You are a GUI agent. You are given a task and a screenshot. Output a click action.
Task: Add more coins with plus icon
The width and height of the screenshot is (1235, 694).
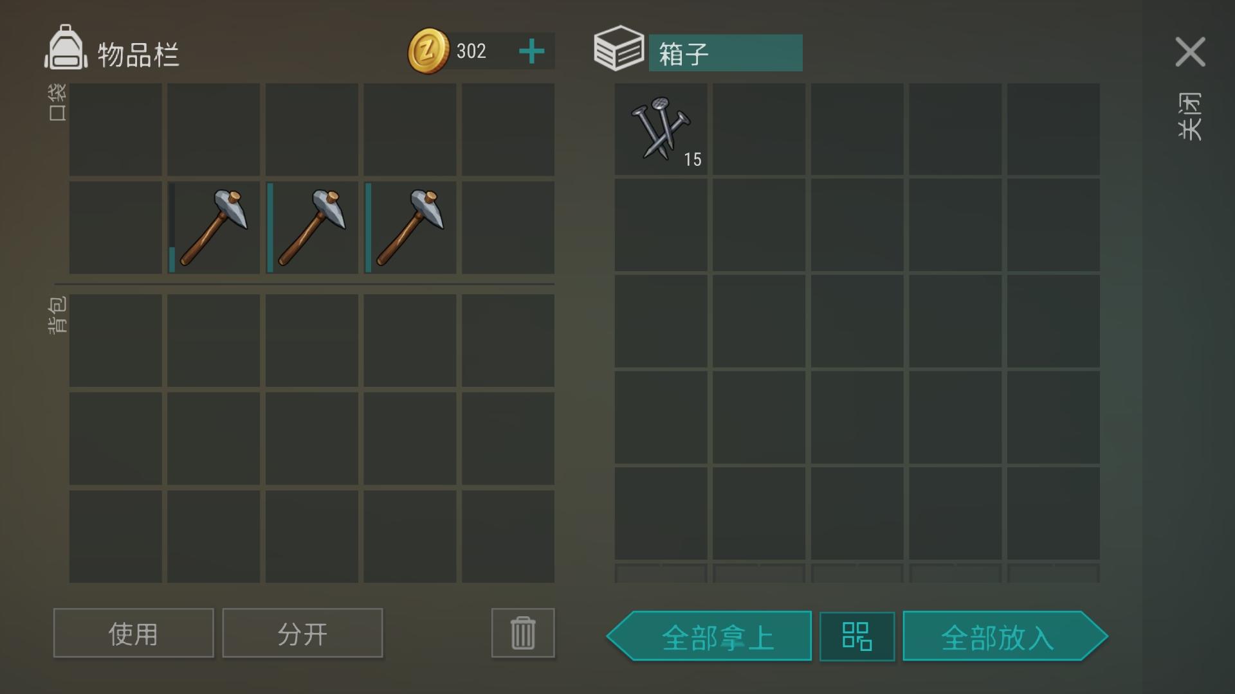[531, 51]
